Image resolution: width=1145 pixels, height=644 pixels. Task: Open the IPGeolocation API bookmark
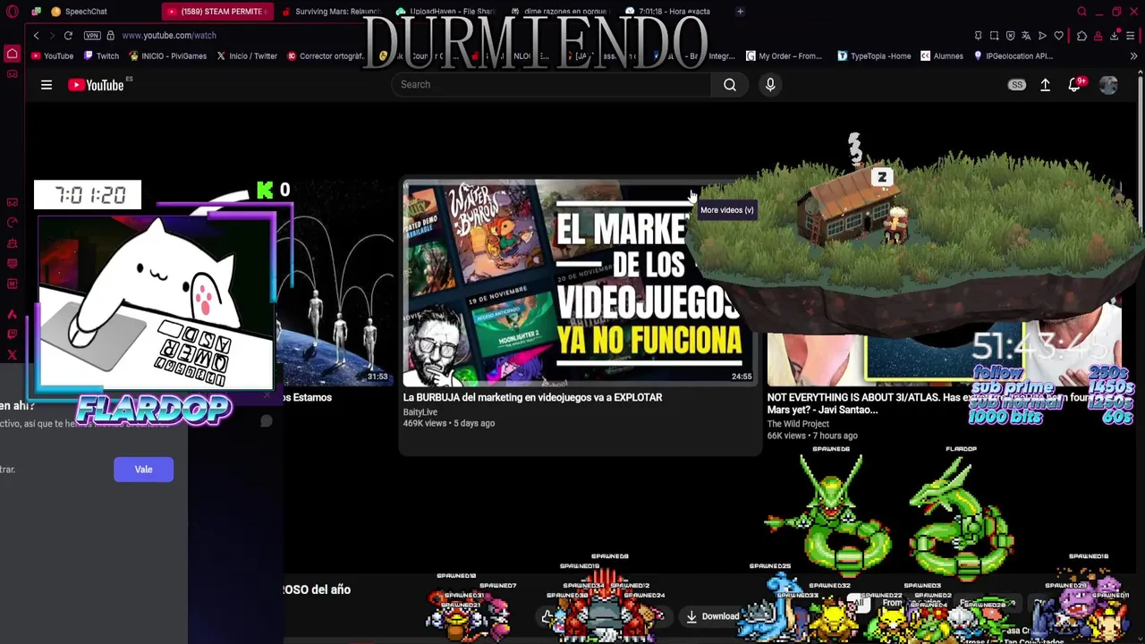(1013, 55)
